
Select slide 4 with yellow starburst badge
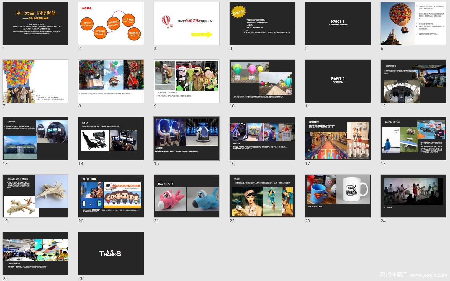point(262,23)
